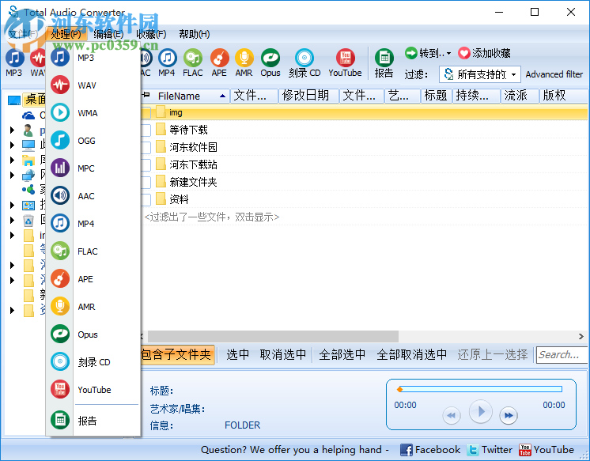Click the 选中 button
Viewport: 590px width, 461px height.
(238, 354)
